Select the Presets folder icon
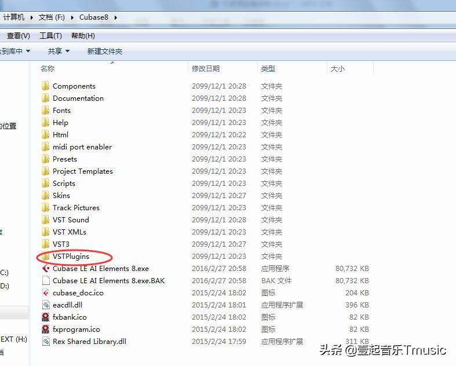 click(x=45, y=159)
